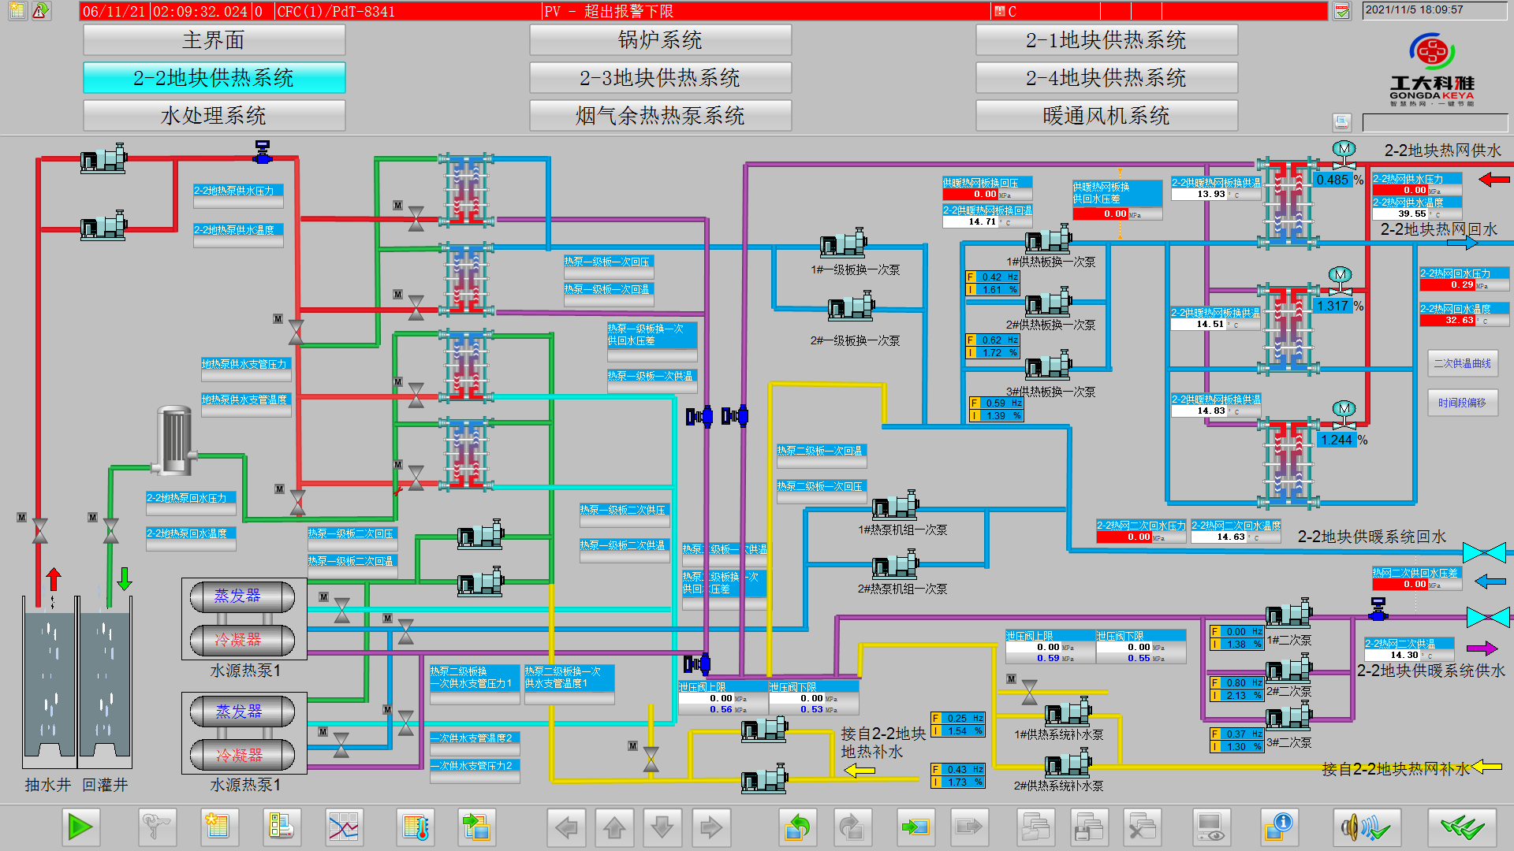This screenshot has width=1514, height=851.
Task: Open the trend chart icon in bottom toolbar
Action: pos(343,827)
